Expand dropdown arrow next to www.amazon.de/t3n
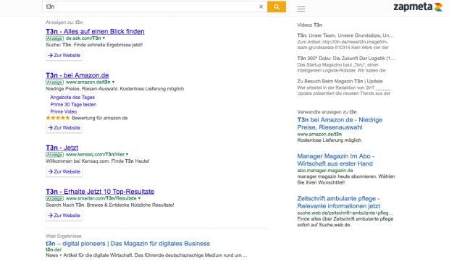 [x=114, y=82]
